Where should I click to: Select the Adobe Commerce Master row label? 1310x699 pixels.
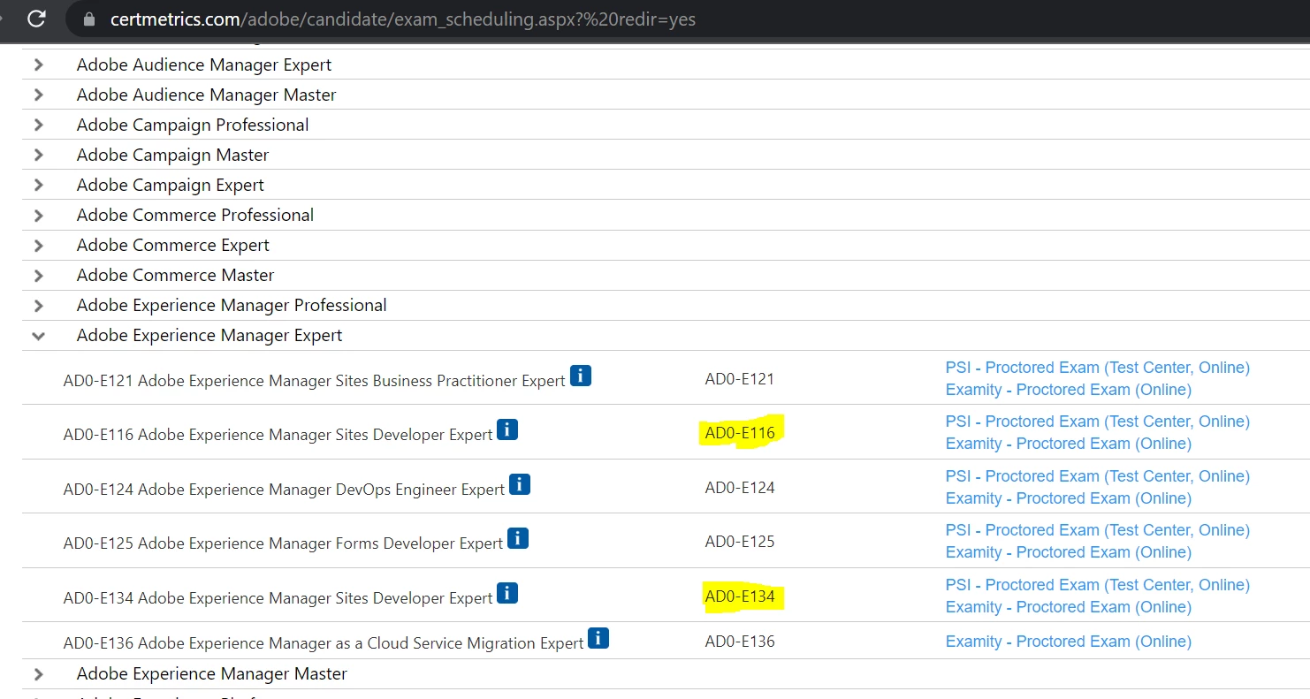point(176,275)
